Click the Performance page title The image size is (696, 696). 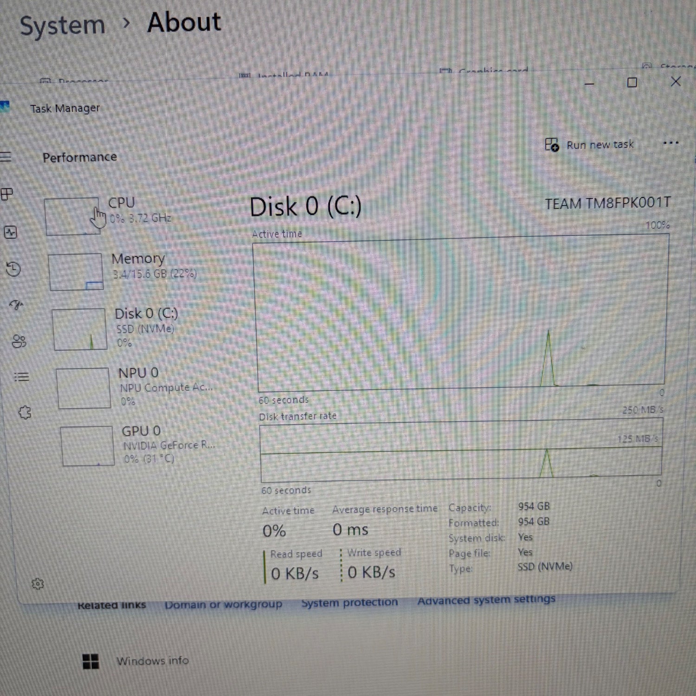[80, 157]
